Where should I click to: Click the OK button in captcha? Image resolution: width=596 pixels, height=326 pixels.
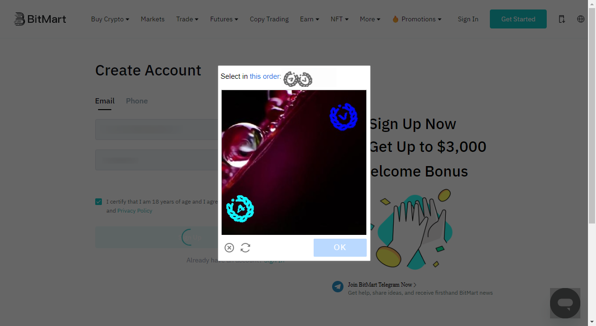click(x=340, y=248)
